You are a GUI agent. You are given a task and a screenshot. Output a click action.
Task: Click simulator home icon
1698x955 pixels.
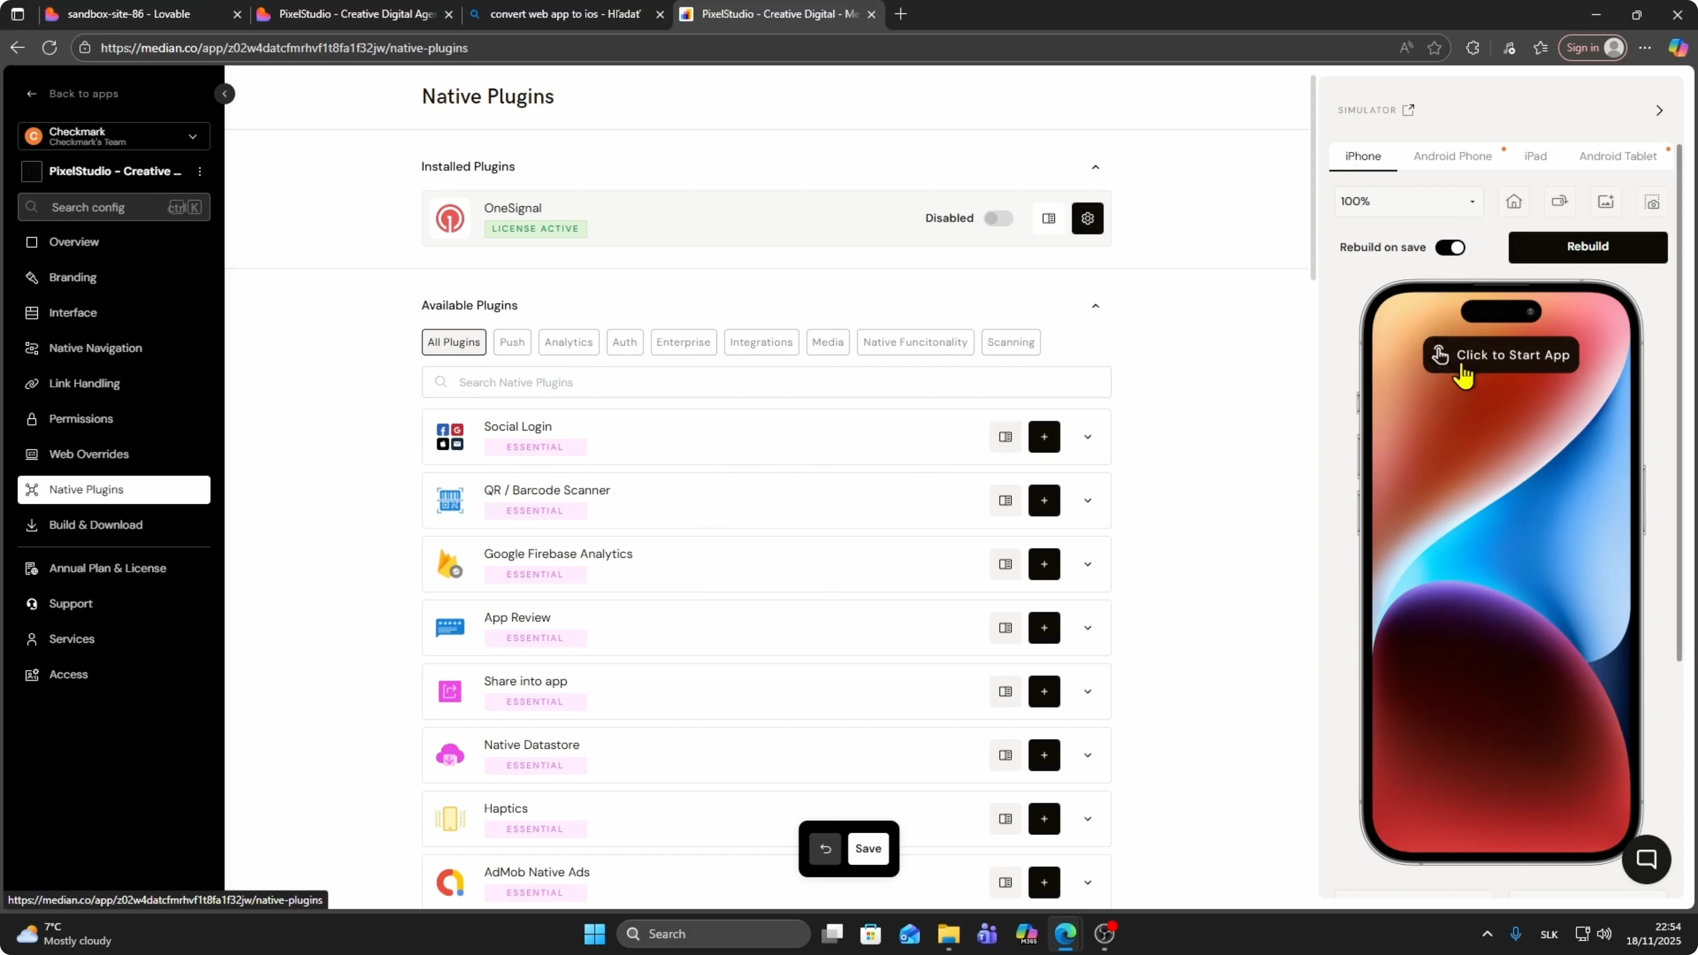click(1514, 202)
